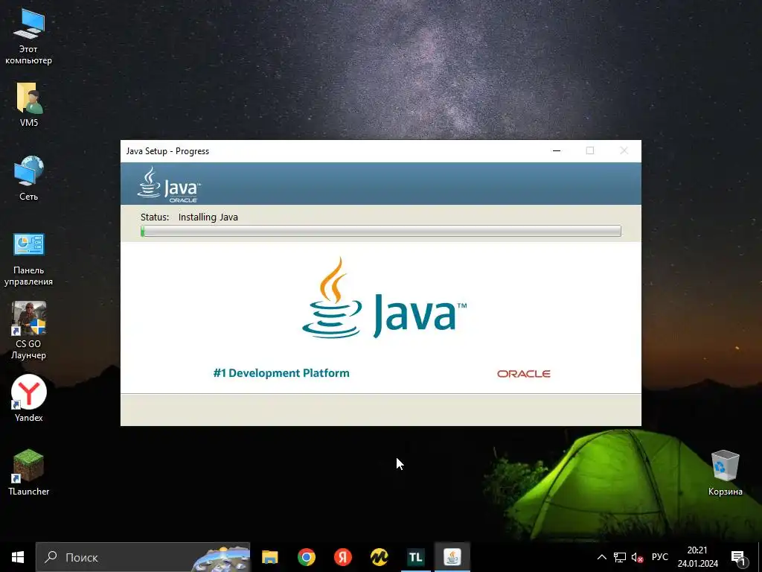Switch to TL TLauncher taskbar app
762x572 pixels.
pos(415,557)
